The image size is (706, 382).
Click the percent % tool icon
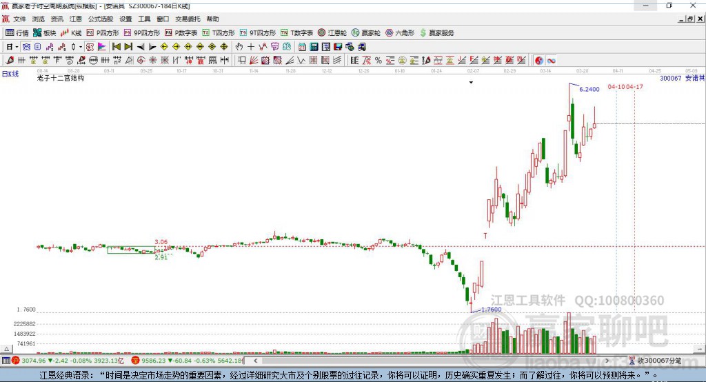[x=379, y=61]
